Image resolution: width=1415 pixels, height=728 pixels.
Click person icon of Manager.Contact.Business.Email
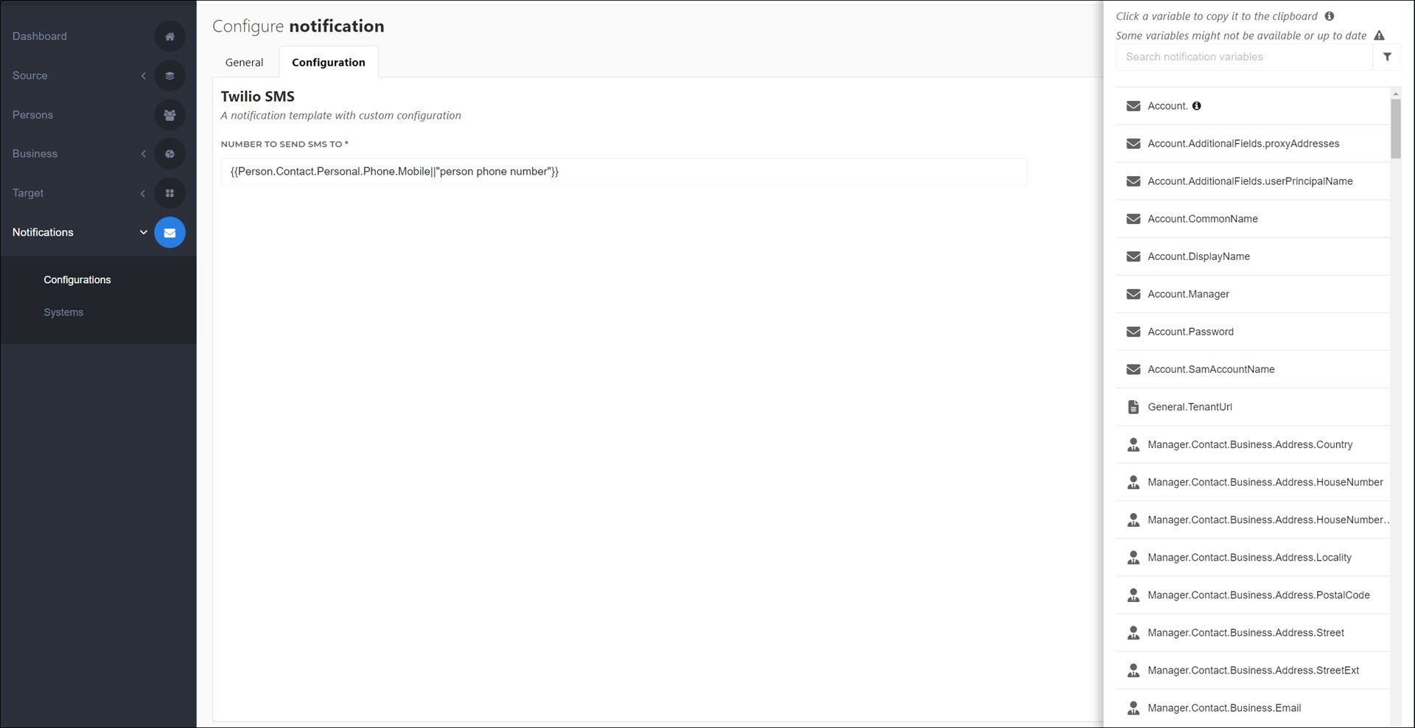[x=1133, y=707]
